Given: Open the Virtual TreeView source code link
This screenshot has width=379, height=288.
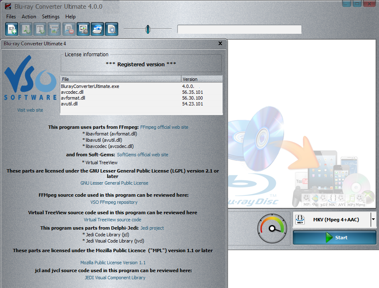Looking at the screenshot, I should (x=112, y=220).
